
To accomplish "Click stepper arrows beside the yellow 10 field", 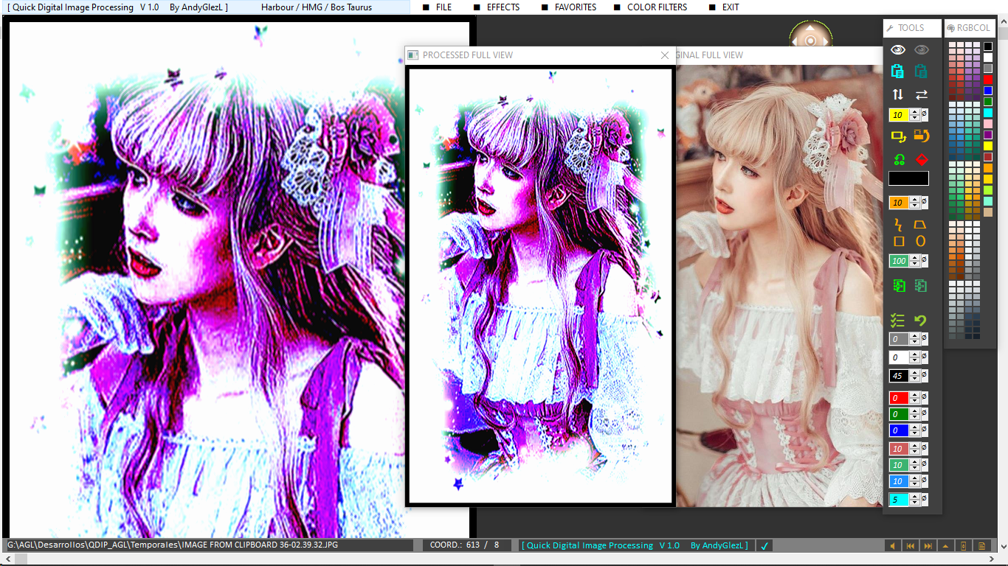I will click(x=915, y=115).
